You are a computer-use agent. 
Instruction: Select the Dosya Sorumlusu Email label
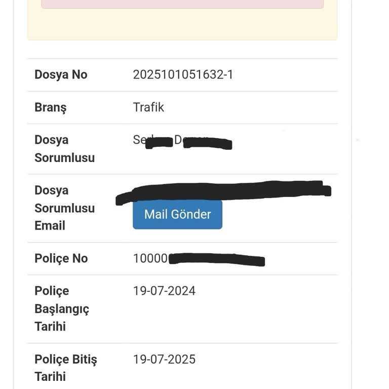tap(64, 208)
